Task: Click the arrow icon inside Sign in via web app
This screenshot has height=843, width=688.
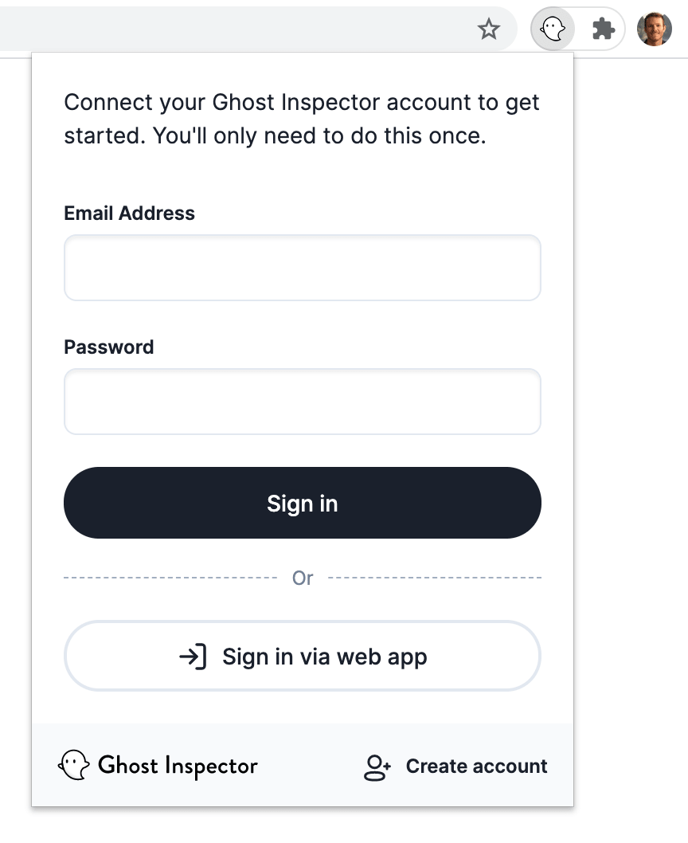Action: 190,656
